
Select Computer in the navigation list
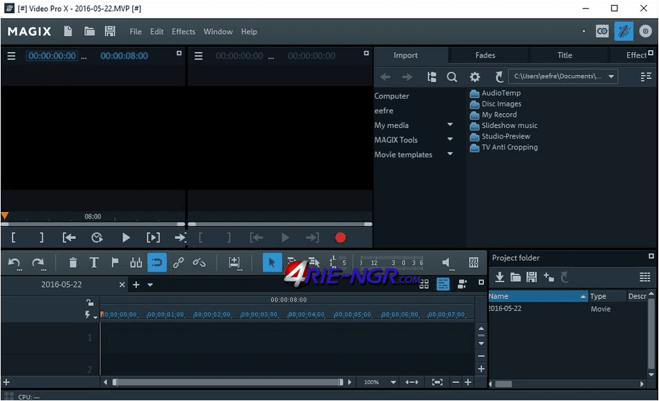[x=391, y=96]
